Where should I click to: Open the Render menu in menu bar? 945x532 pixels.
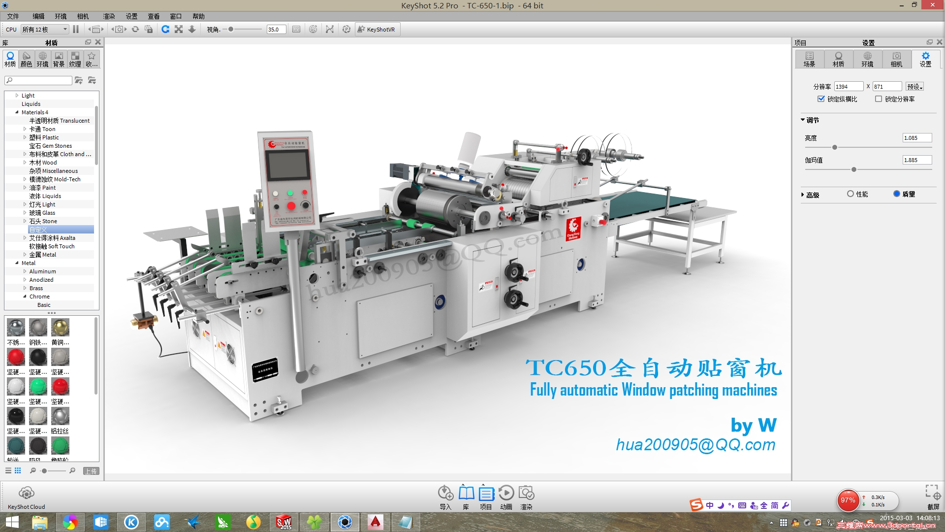pos(109,16)
